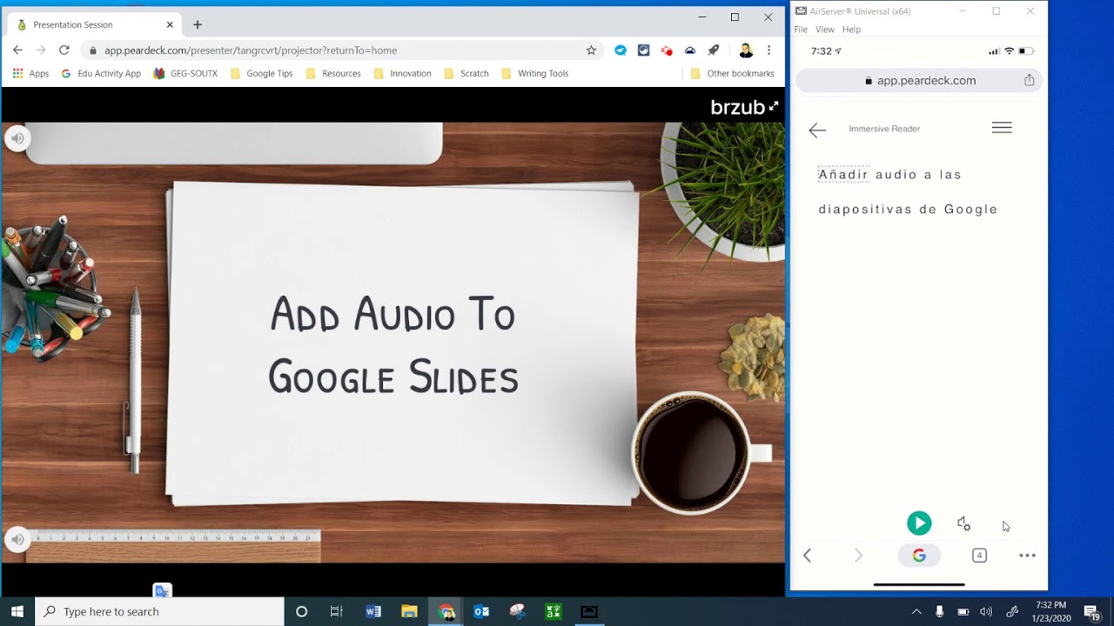Tap the share icon in phone address bar
The width and height of the screenshot is (1114, 626).
click(1030, 80)
